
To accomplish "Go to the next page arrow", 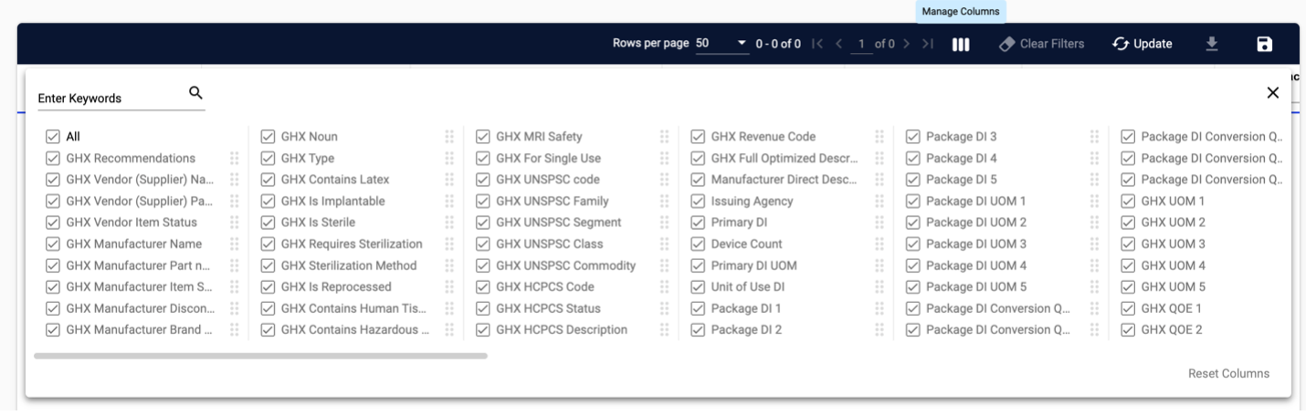I will (x=906, y=44).
